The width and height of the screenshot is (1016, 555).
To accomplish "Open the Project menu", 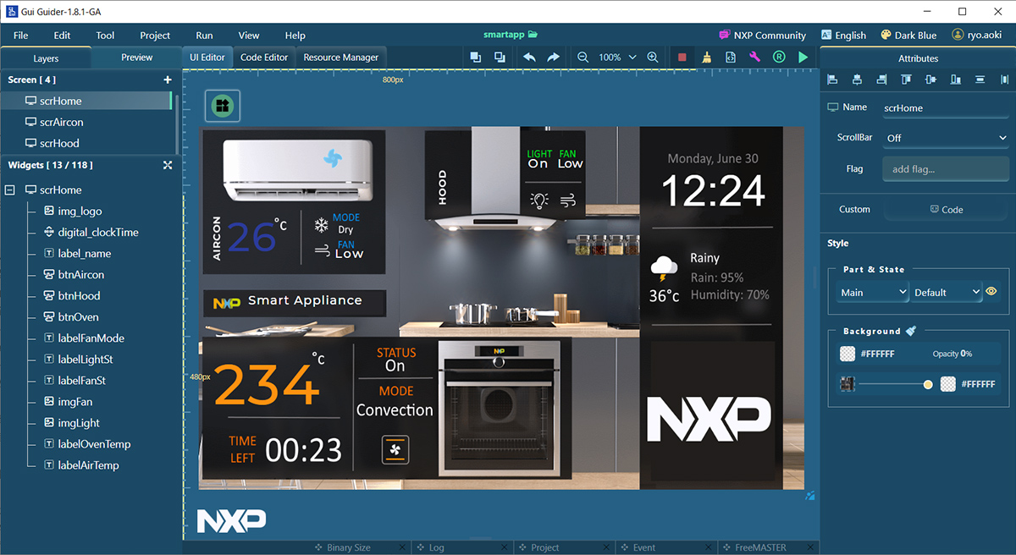I will [x=155, y=36].
